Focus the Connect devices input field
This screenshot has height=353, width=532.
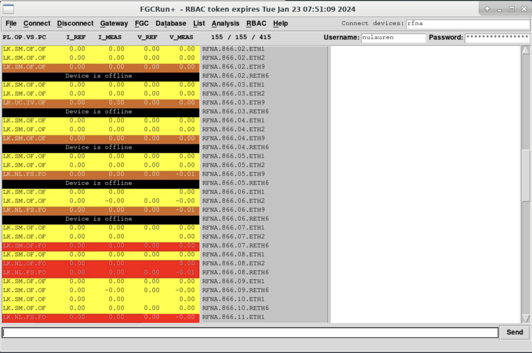468,24
